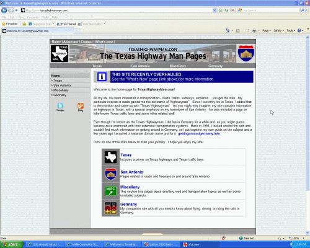Open the Safety dropdown menu
Image resolution: width=310 pixels, height=248 pixels.
pyautogui.click(x=278, y=30)
